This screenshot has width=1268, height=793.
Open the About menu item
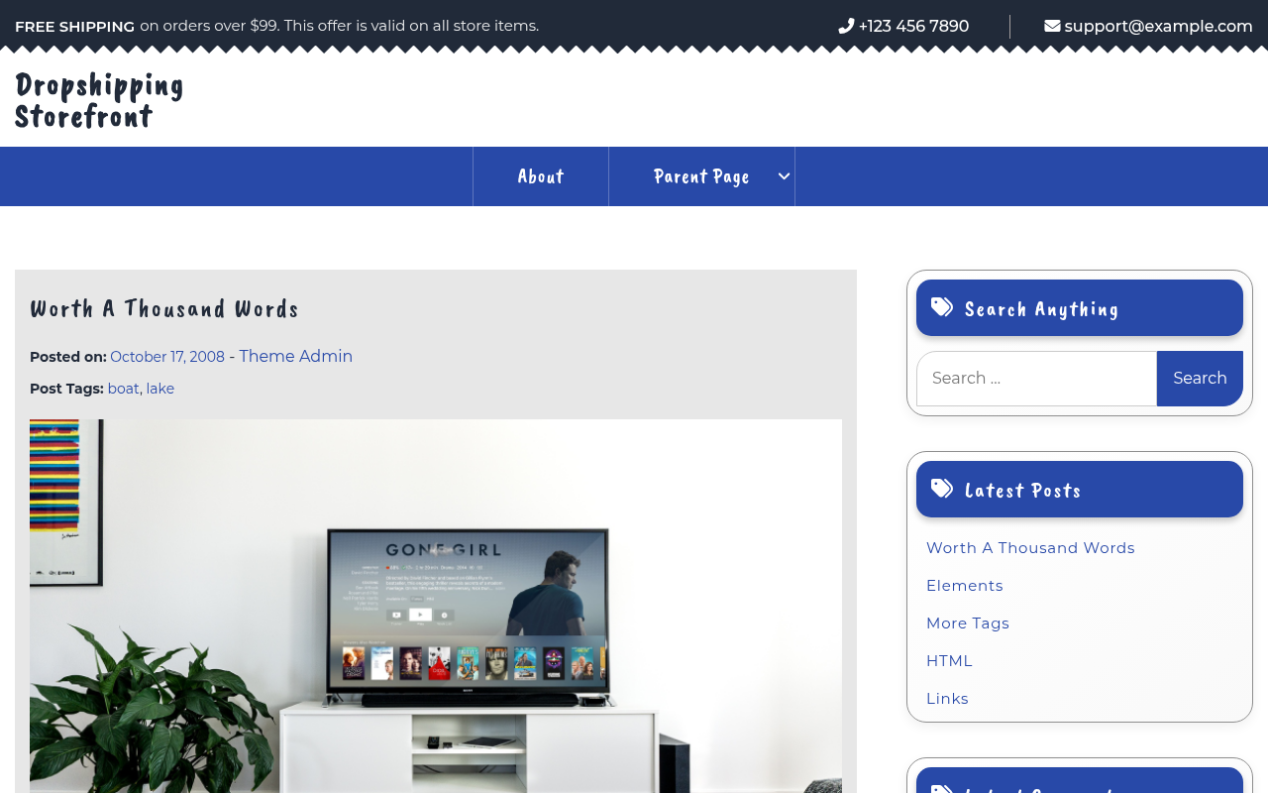pos(541,176)
